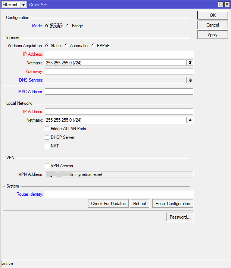Open the Ethernet mode dropdown in title bar
The height and width of the screenshot is (268, 231).
coord(24,4)
